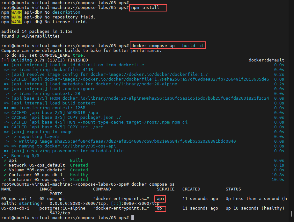Click the 'COMMAND' column header
This screenshot has width=294, height=222.
[x=102, y=189]
